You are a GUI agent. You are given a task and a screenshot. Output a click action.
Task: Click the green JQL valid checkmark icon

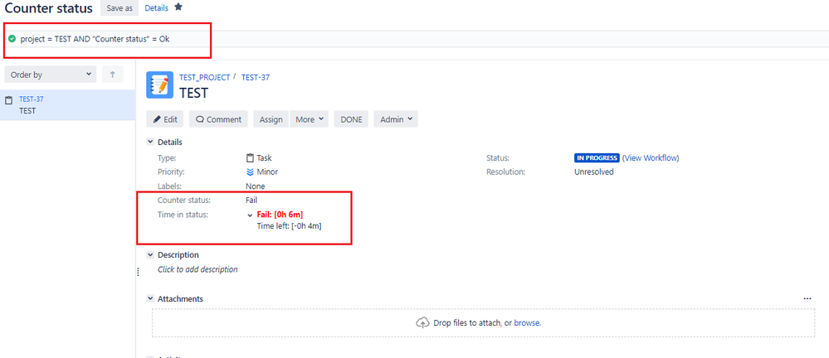12,39
